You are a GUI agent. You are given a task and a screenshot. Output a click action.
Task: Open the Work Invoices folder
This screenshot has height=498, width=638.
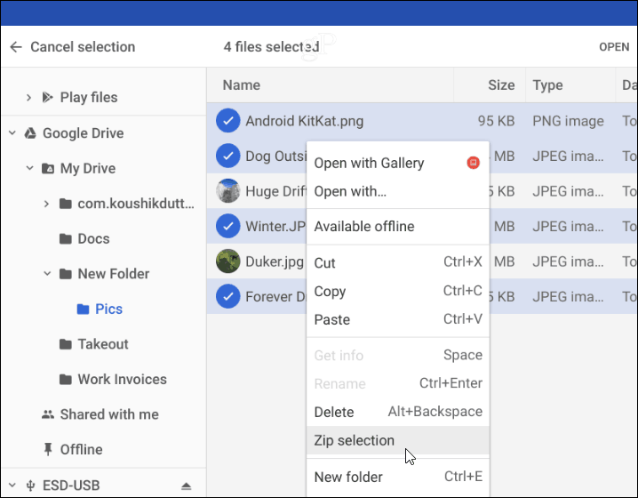tap(122, 379)
